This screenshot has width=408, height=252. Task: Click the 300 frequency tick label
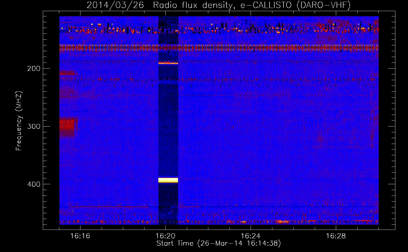tap(34, 126)
